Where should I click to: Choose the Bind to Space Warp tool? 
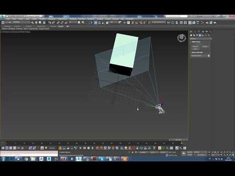coord(66,22)
